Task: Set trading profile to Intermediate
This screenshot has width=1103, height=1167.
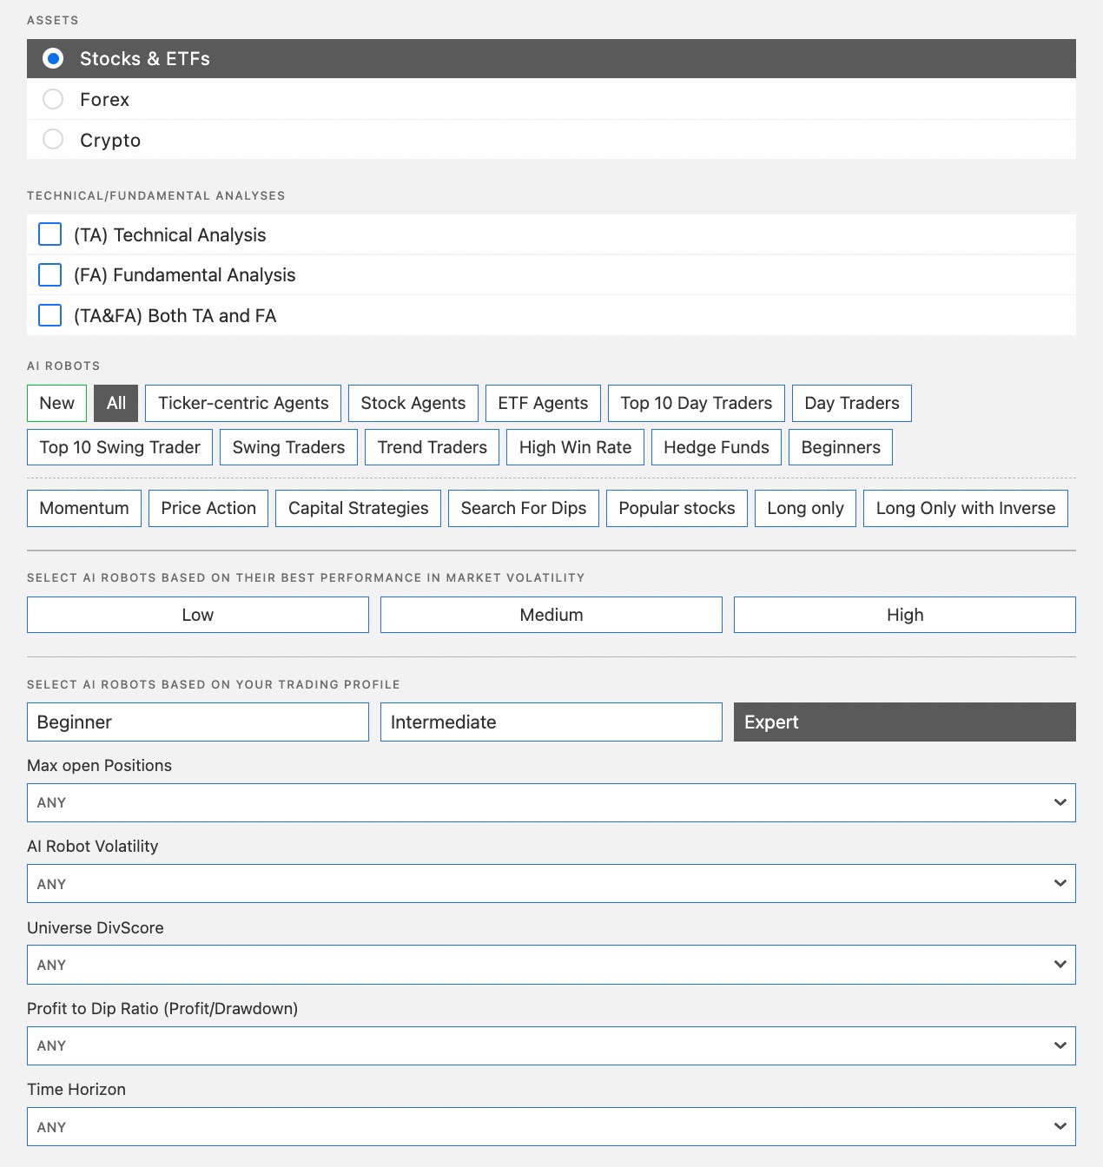Action: (x=551, y=722)
